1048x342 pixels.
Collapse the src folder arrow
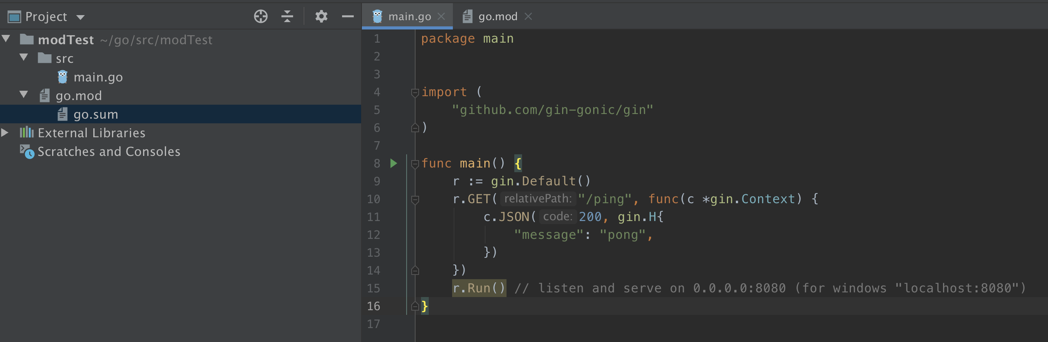(24, 58)
